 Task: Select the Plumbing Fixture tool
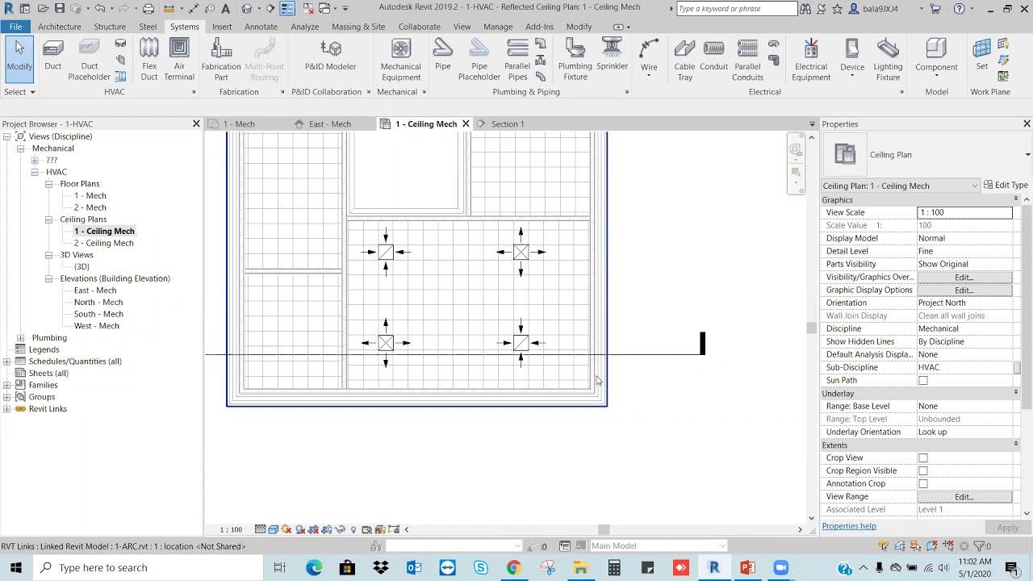tap(575, 61)
